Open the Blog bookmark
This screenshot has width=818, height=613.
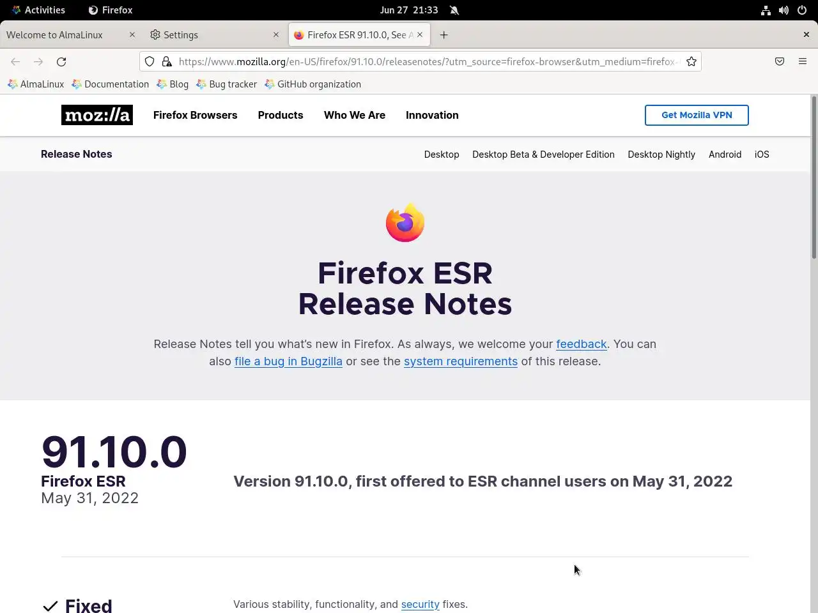click(173, 84)
